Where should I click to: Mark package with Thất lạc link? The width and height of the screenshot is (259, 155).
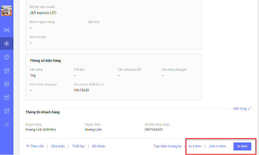(78, 146)
